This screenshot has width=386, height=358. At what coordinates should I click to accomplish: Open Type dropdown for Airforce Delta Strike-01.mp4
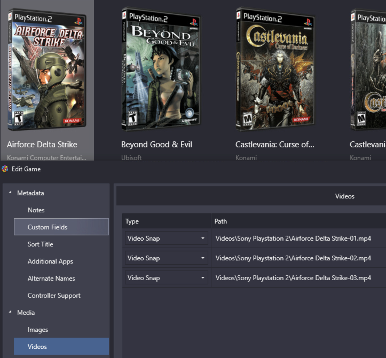[166, 238]
